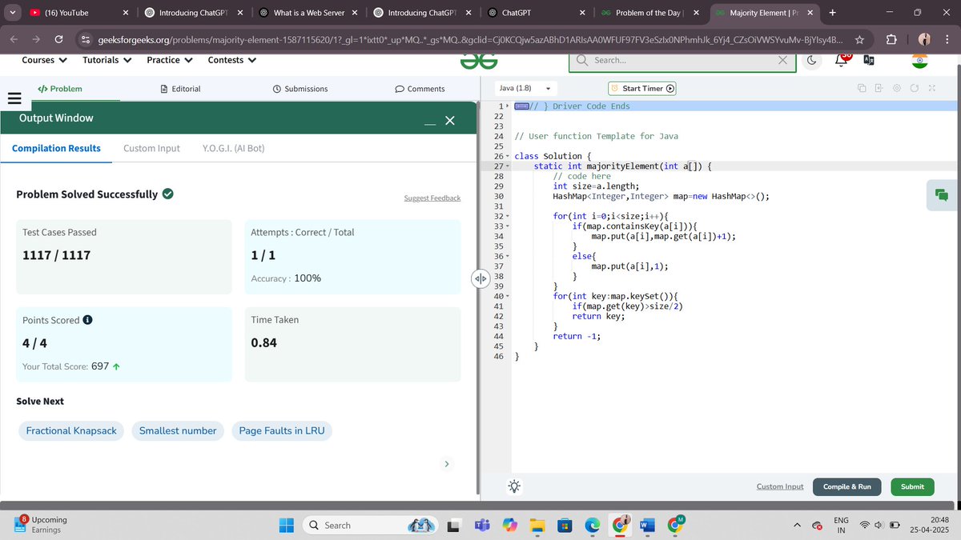
Task: Click the lightbulb hint icon below editor
Action: [x=514, y=486]
